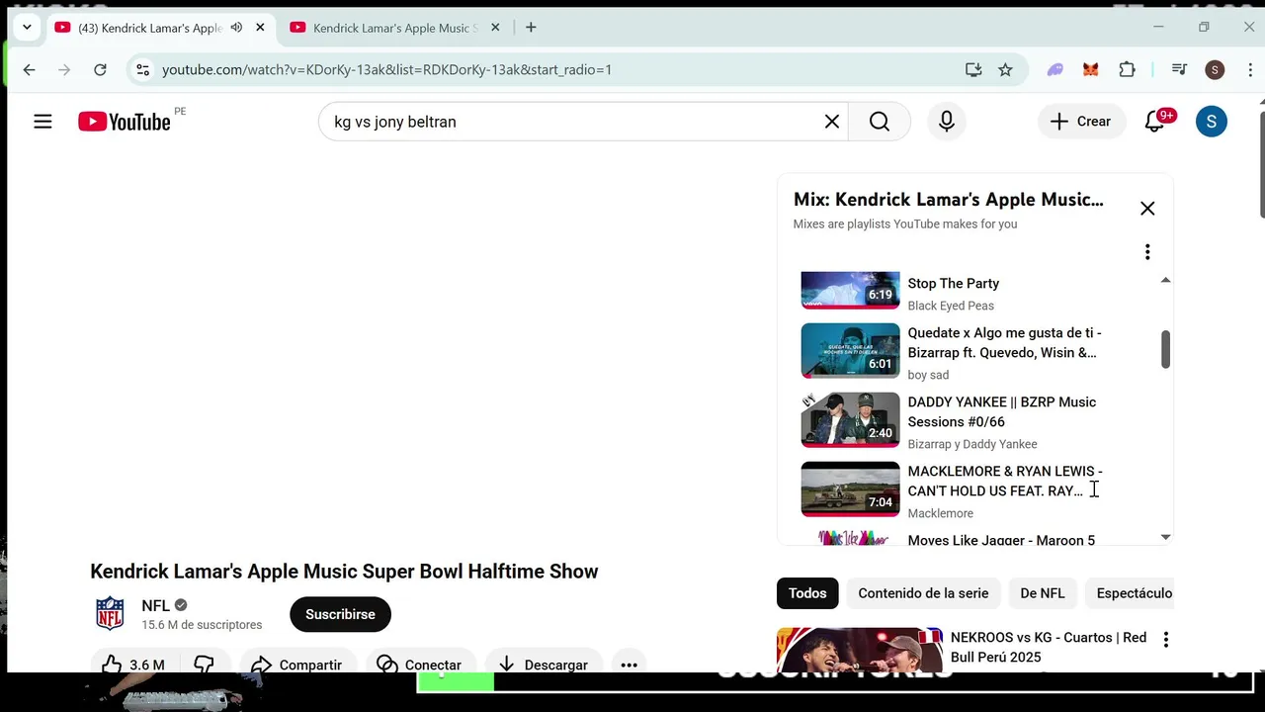Start voice search with the microphone

click(947, 122)
